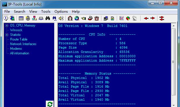Image resolution: width=180 pixels, height=107 pixels.
Task: Open the globe-and-computer Connection Monitor tool
Action: [12, 18]
